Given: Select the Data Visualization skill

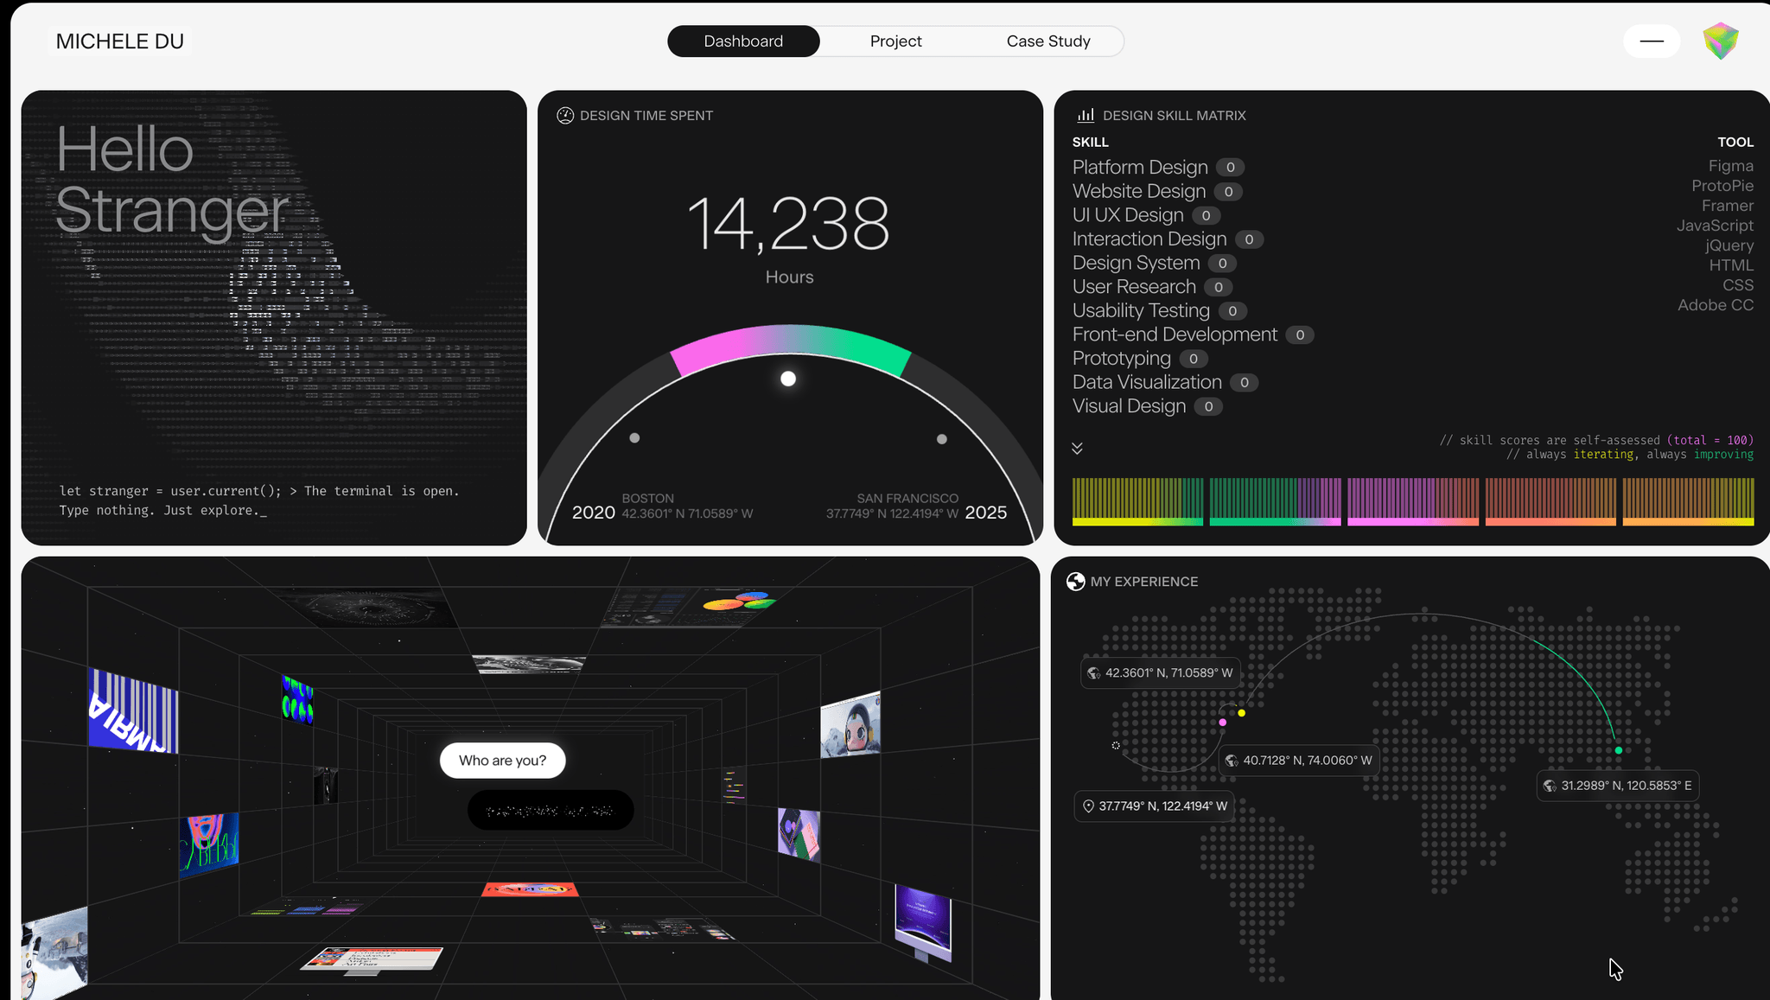Looking at the screenshot, I should click(x=1165, y=382).
